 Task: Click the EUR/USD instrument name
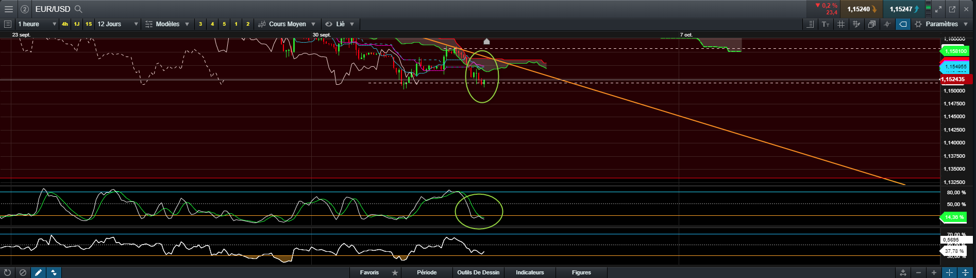click(x=53, y=9)
